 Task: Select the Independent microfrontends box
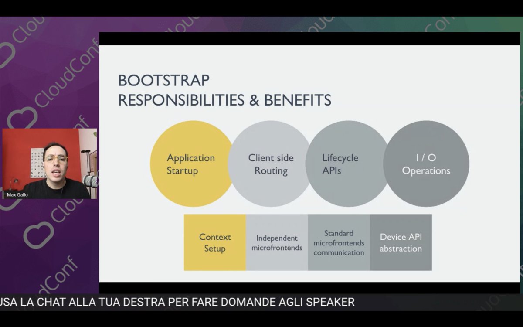coord(277,242)
